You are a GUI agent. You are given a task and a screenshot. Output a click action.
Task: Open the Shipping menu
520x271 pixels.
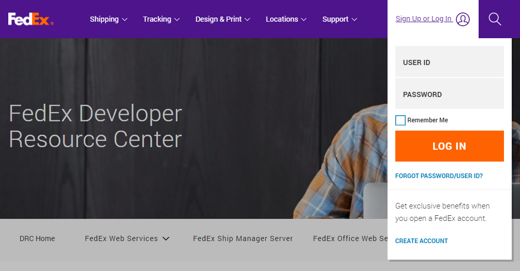104,19
